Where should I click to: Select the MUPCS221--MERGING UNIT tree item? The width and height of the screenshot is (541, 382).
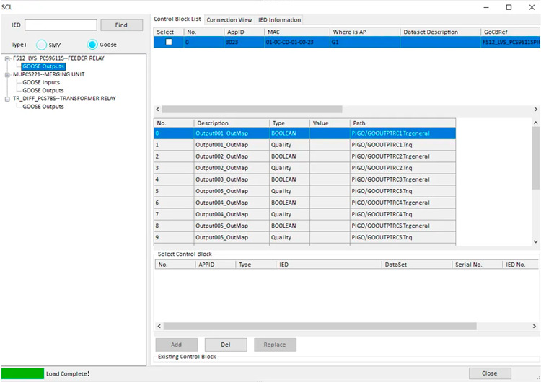click(x=48, y=74)
